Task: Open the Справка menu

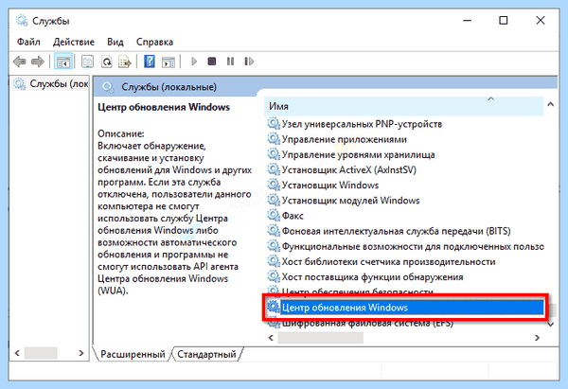Action: click(x=154, y=42)
